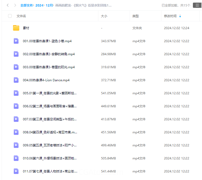Switch view mode with list icon
This screenshot has height=180, width=202.
(197, 5)
